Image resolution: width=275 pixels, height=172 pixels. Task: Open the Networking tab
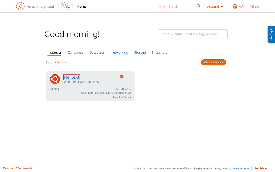(119, 52)
